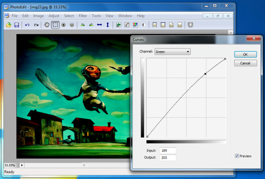Click the first page 1:1 icon
265x179 pixels.
click(x=171, y=25)
